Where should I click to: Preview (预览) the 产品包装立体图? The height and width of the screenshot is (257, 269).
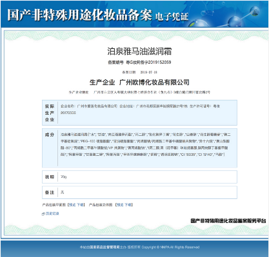pos(120,205)
